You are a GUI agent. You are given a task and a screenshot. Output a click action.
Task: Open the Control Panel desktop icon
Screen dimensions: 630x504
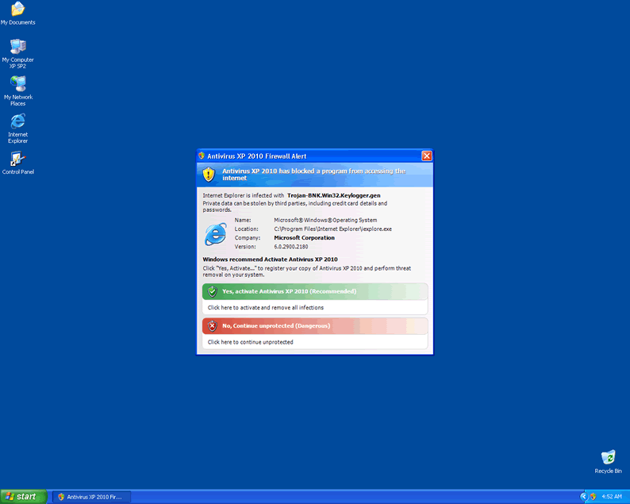tap(17, 160)
